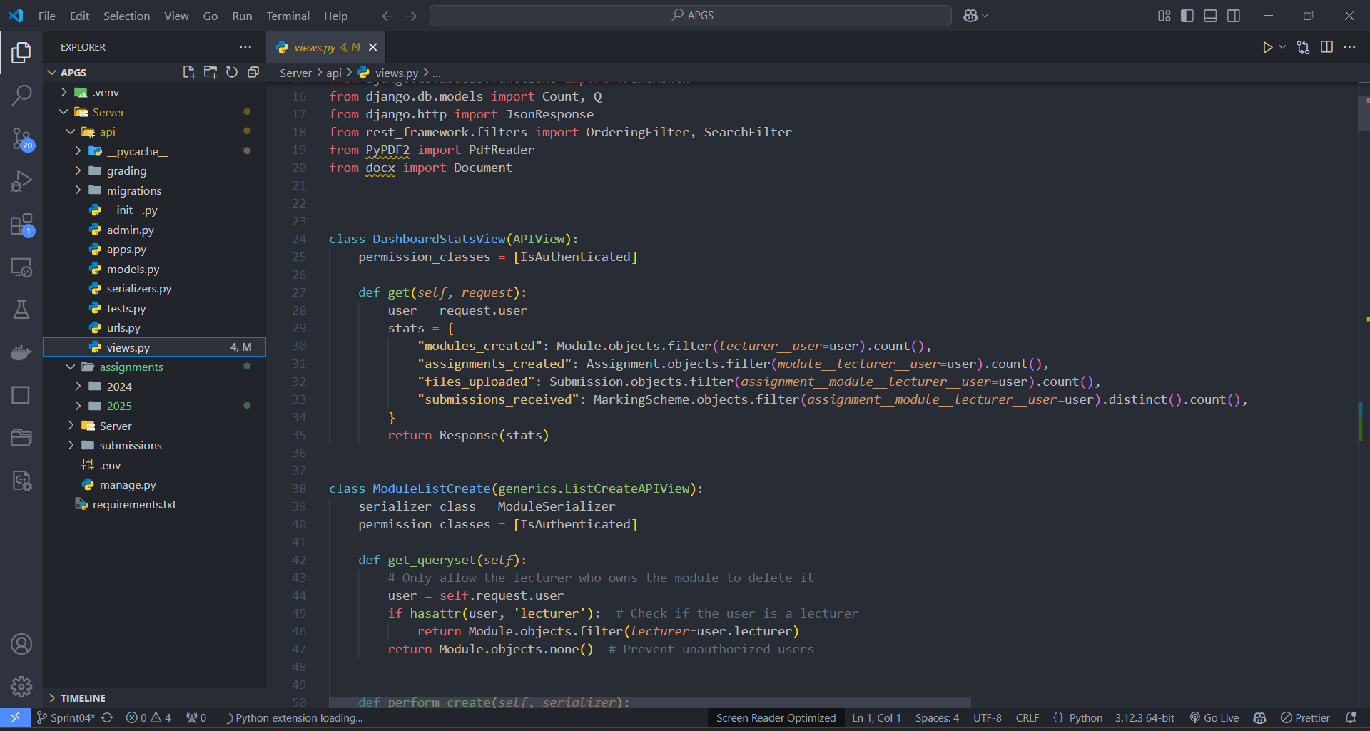This screenshot has height=731, width=1370.
Task: Collapse all folders in explorer
Action: (x=253, y=72)
